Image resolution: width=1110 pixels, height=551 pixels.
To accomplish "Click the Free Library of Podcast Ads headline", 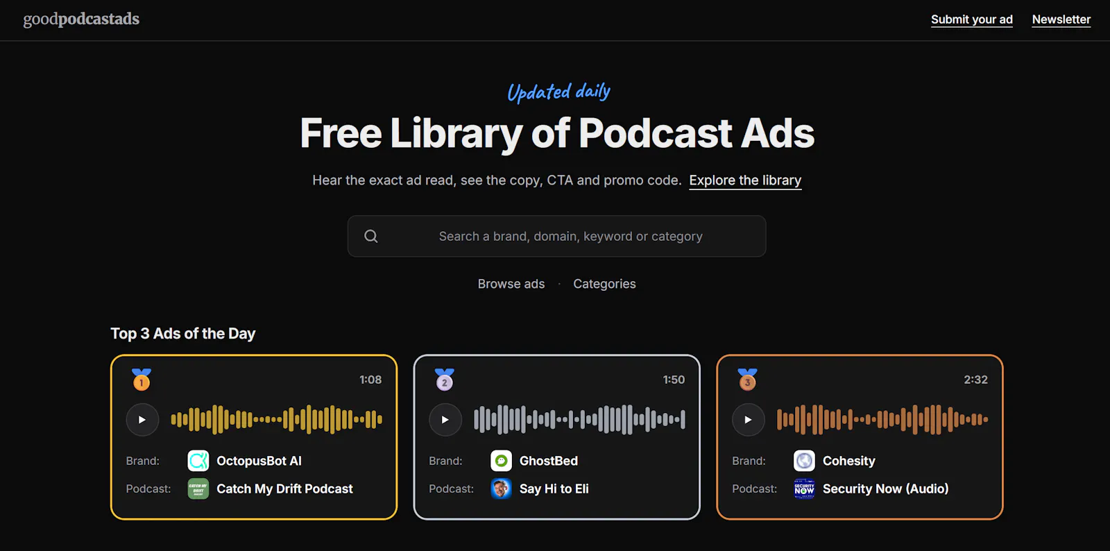I will [557, 133].
